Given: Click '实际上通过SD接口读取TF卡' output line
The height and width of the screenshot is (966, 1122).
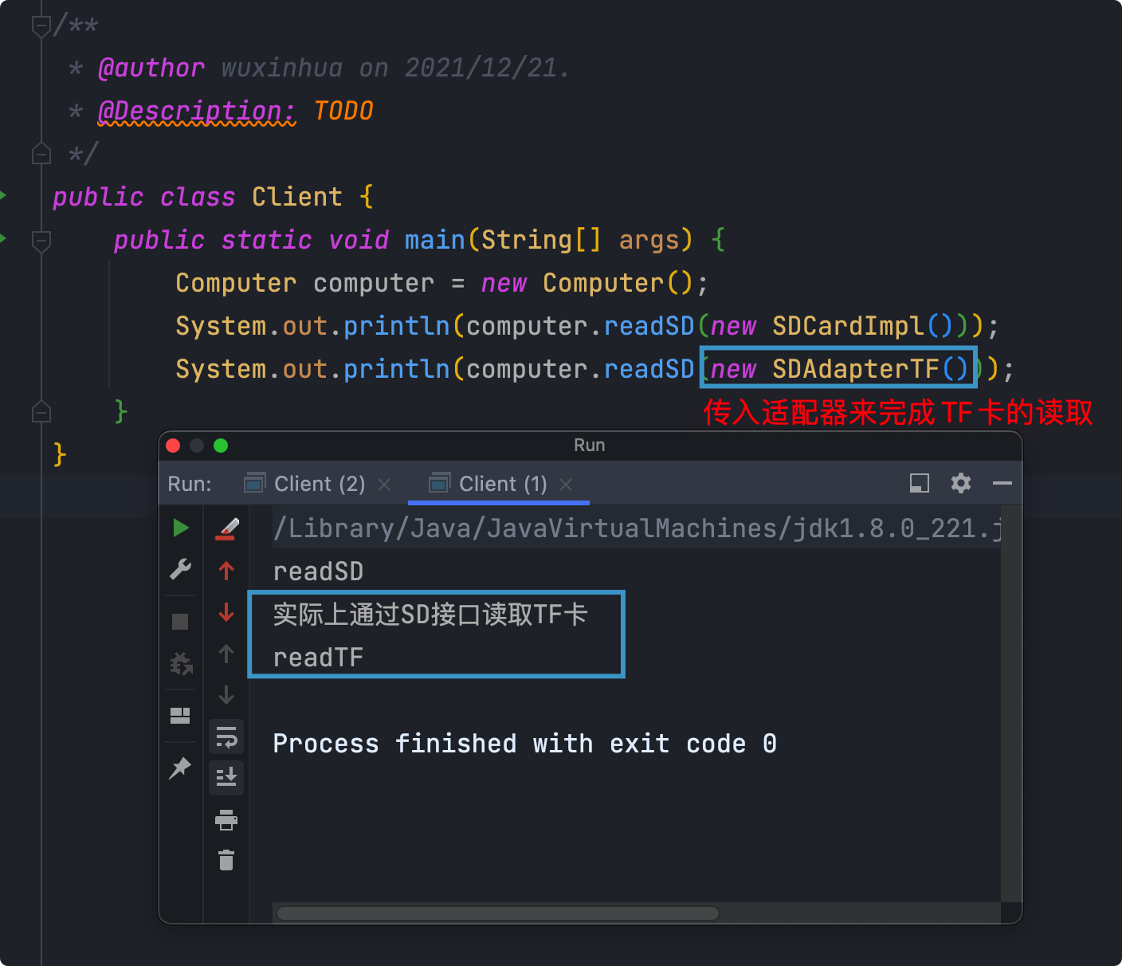Looking at the screenshot, I should pos(430,615).
